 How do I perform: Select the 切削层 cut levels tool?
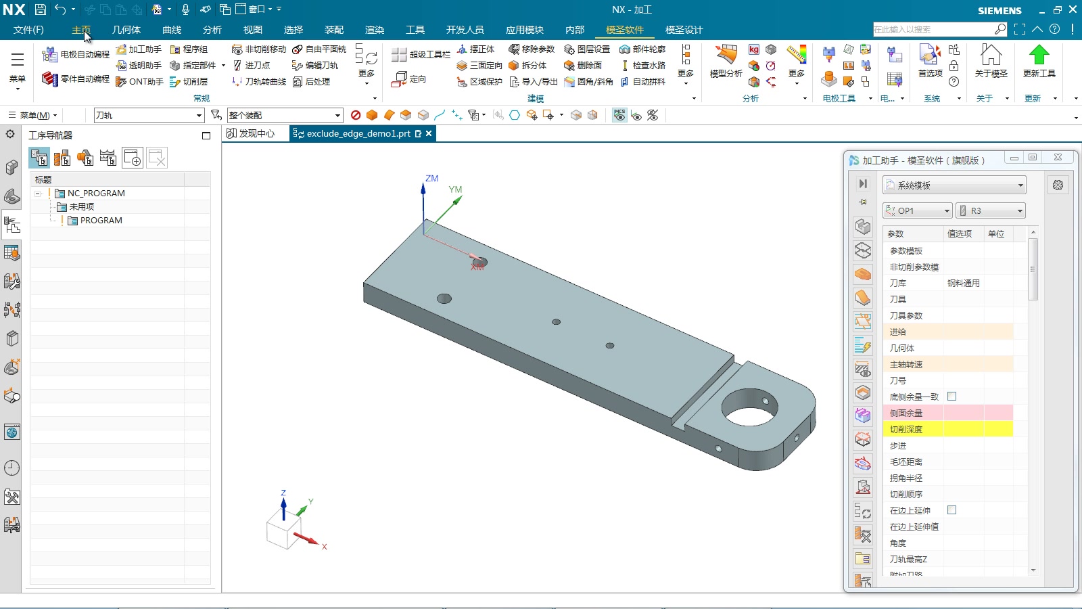[189, 82]
